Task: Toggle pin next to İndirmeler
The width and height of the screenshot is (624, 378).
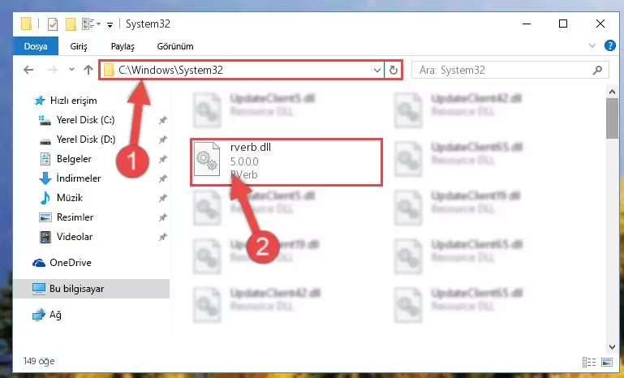Action: pyautogui.click(x=162, y=178)
